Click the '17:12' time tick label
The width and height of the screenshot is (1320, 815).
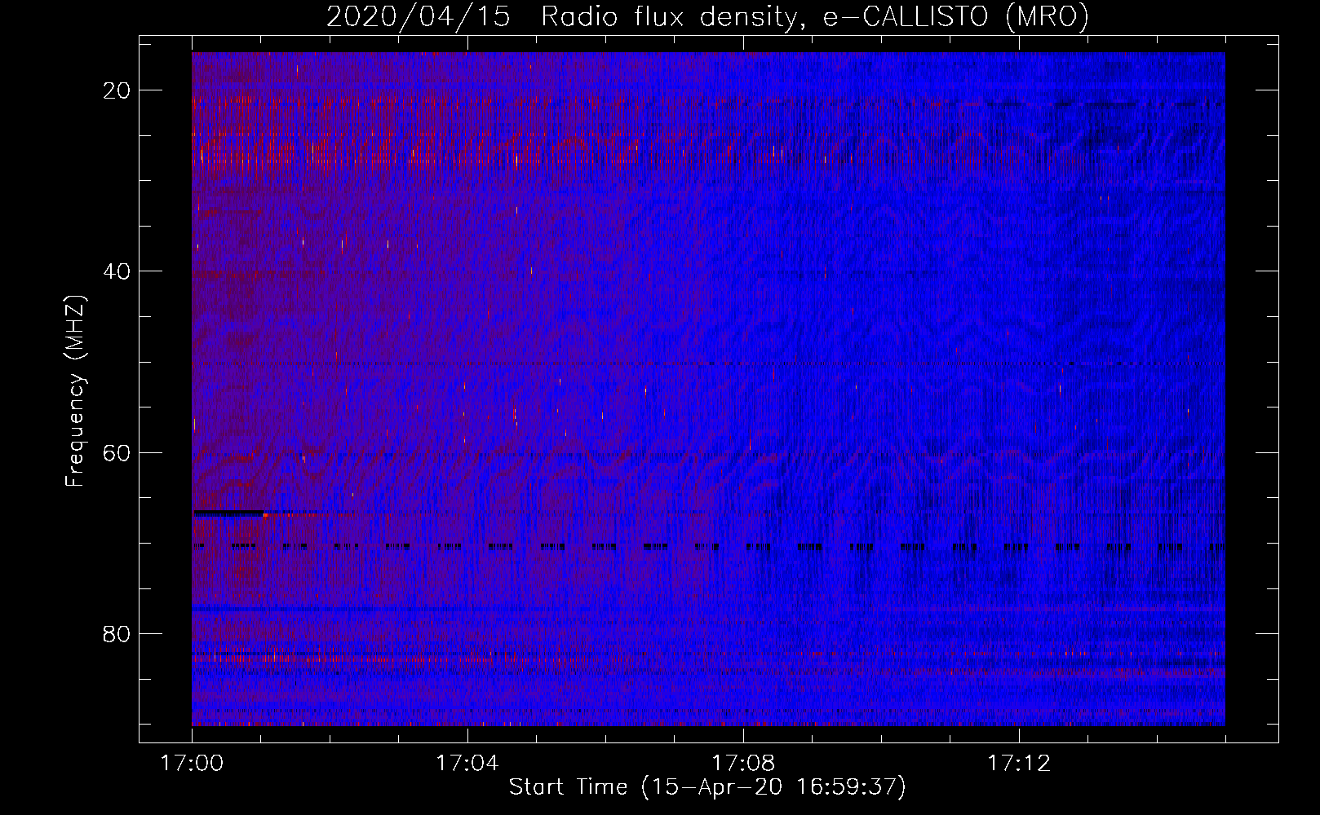[1019, 764]
